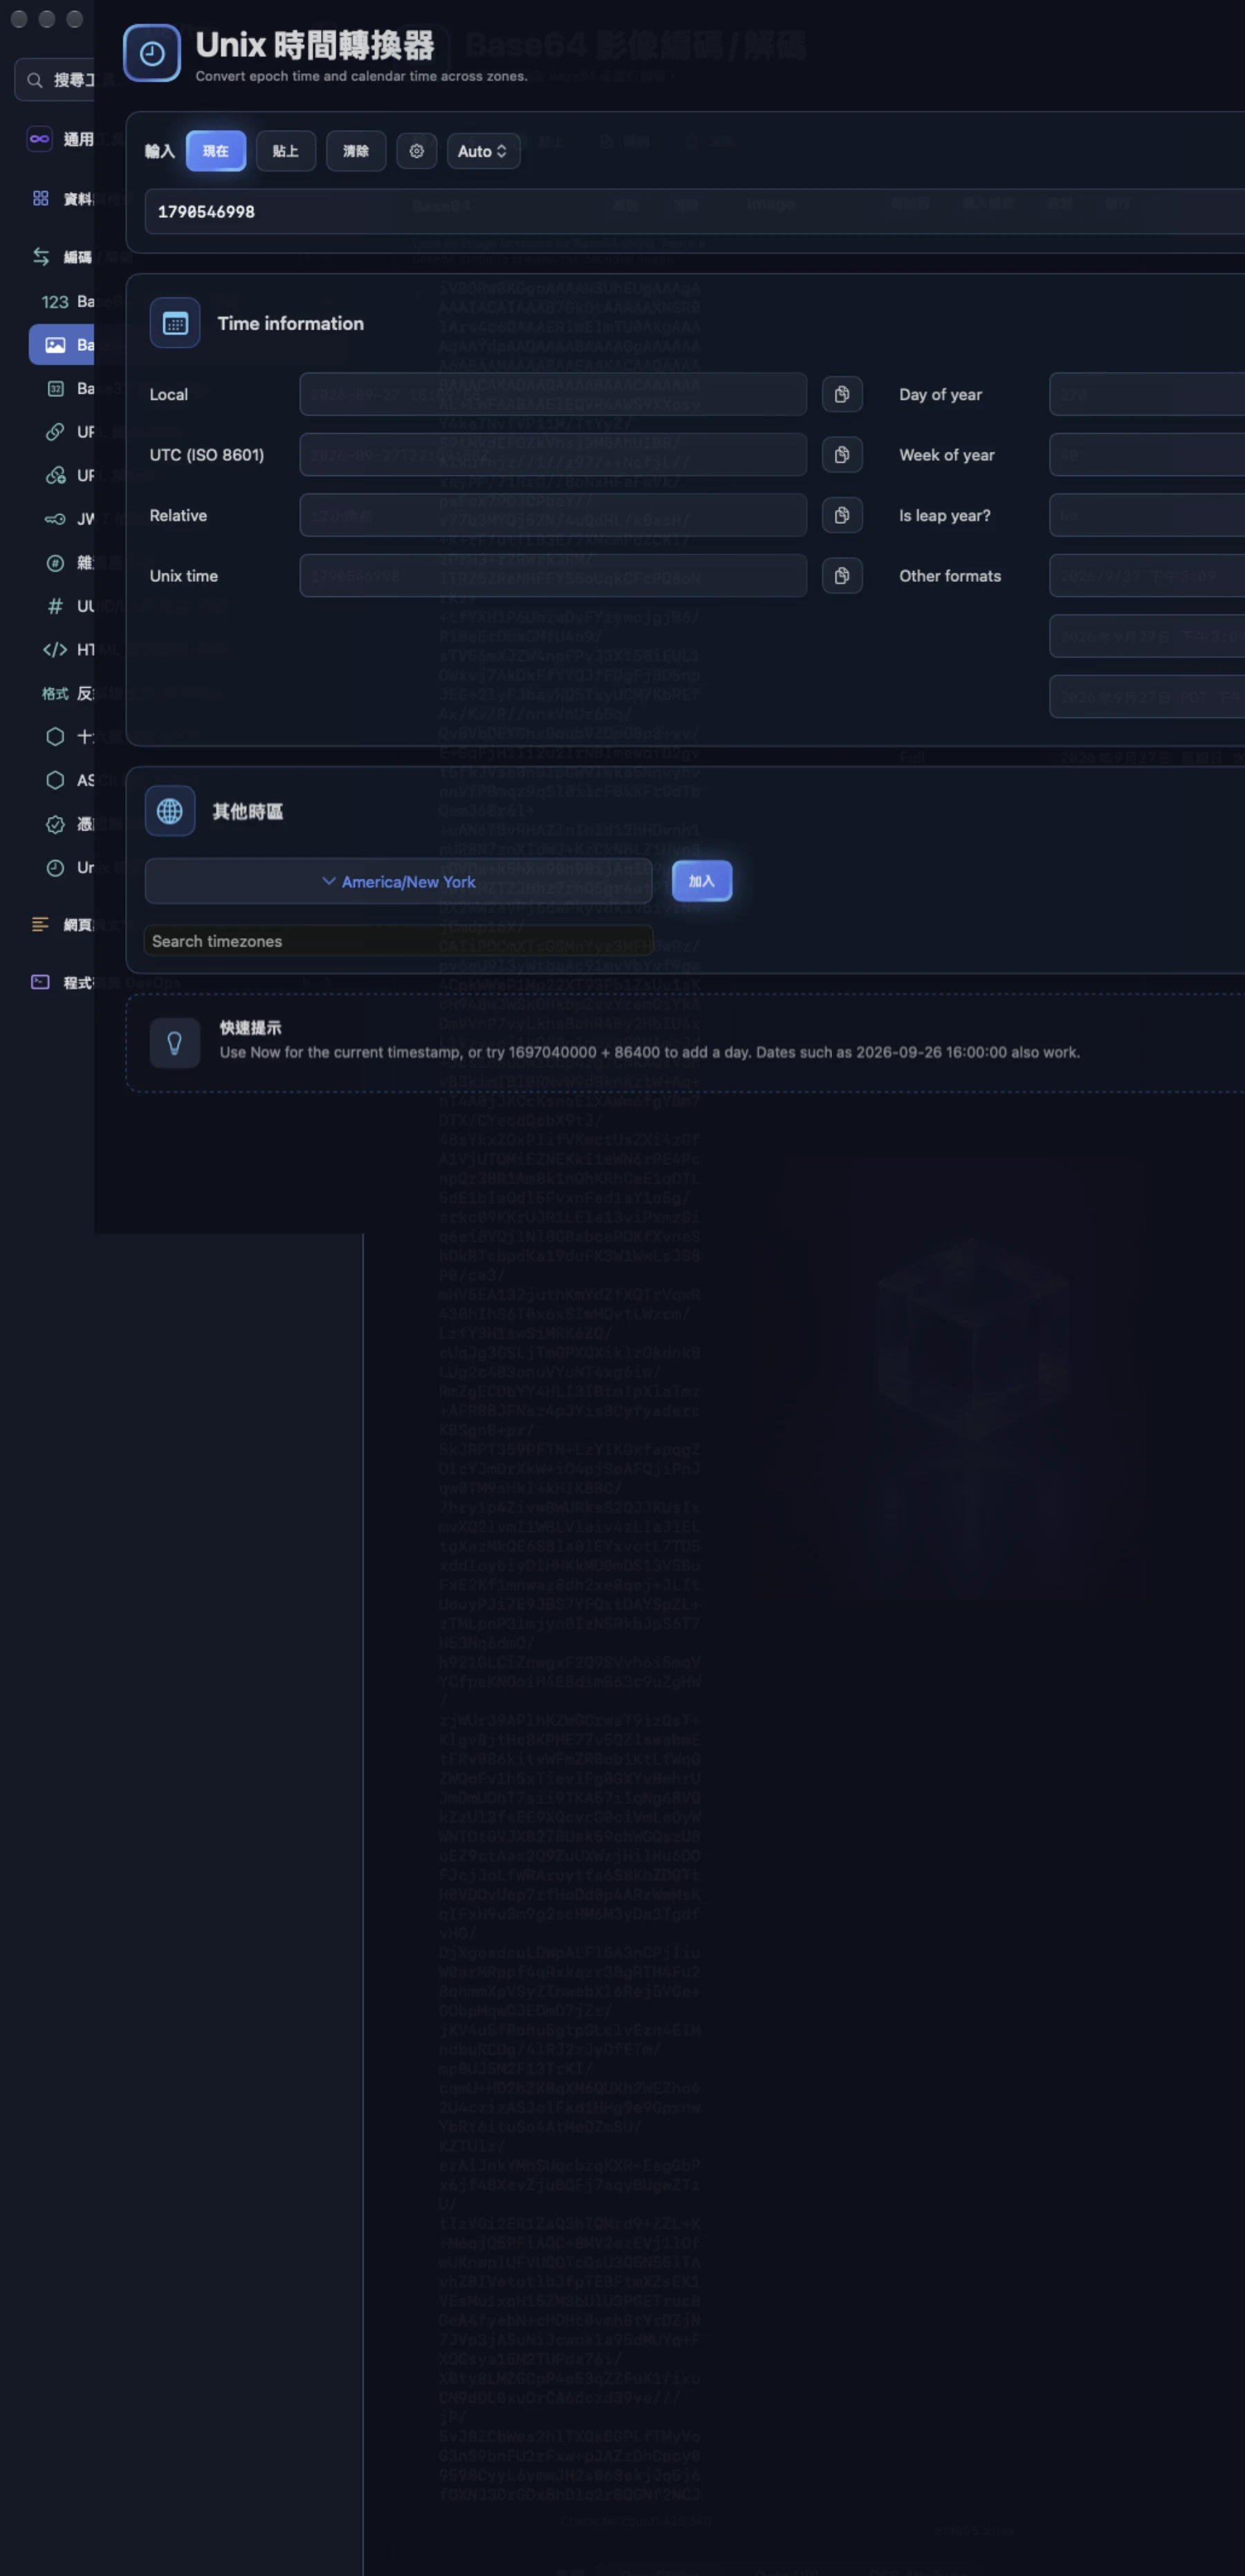The image size is (1245, 2576).
Task: Copy the Local time value
Action: tap(842, 394)
